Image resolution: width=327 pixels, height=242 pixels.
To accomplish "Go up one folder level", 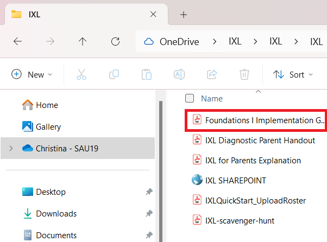I will tap(83, 41).
